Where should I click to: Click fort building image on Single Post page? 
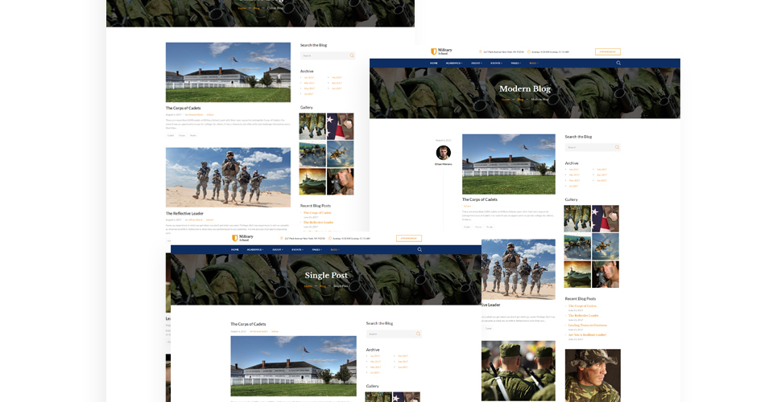[293, 366]
